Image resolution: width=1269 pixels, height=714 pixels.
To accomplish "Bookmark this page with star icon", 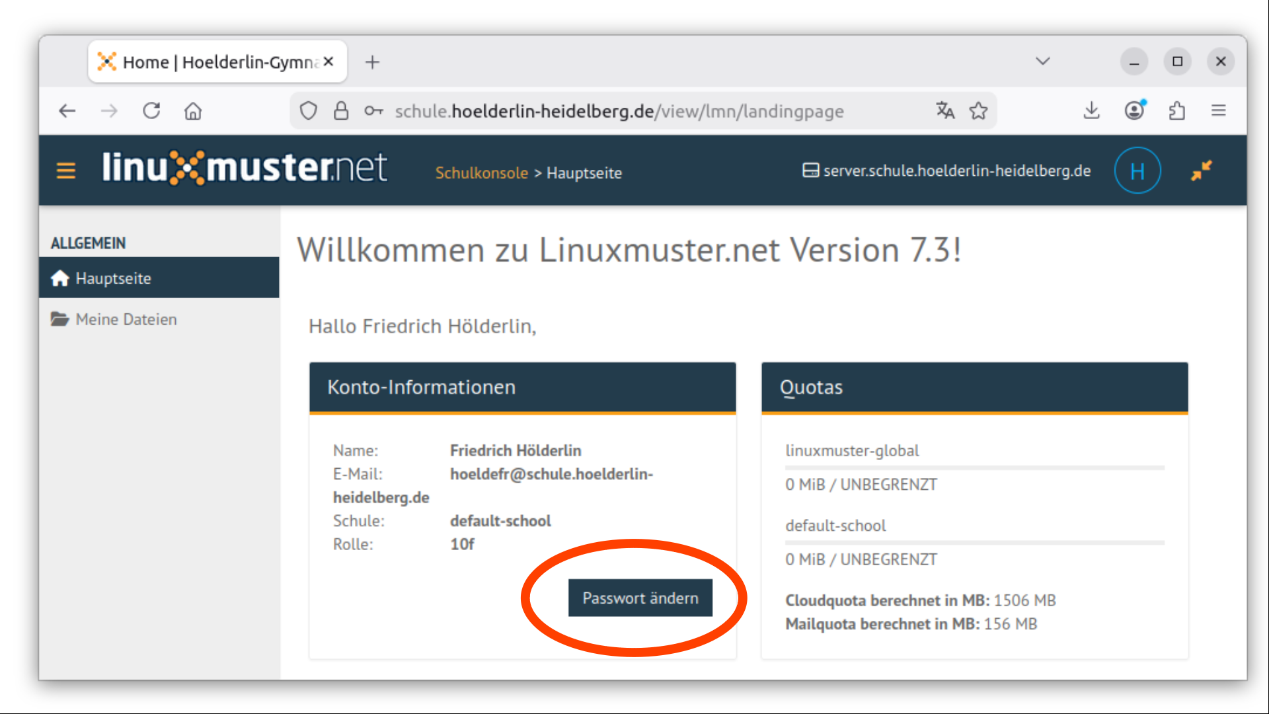I will point(979,110).
